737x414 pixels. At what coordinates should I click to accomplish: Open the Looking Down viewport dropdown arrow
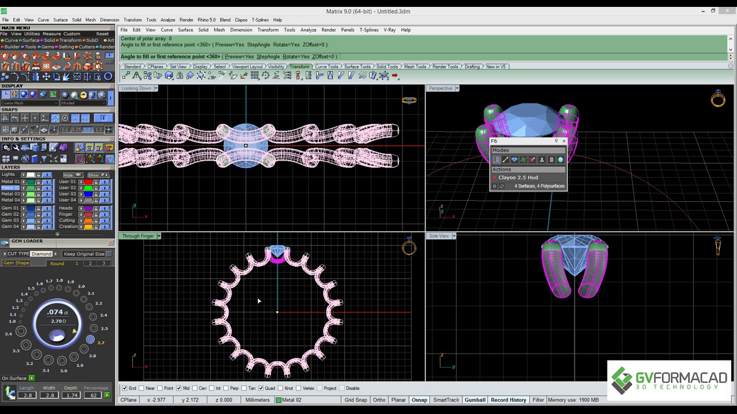tap(155, 88)
